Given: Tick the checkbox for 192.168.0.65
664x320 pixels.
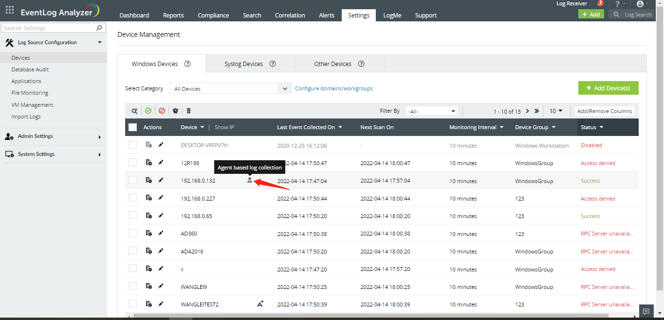Looking at the screenshot, I should 132,216.
